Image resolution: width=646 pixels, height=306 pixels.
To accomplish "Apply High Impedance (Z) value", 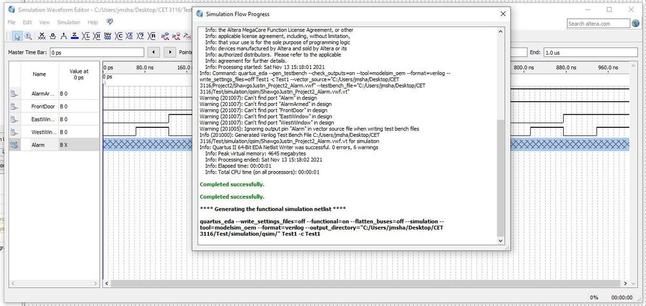I will (x=74, y=36).
